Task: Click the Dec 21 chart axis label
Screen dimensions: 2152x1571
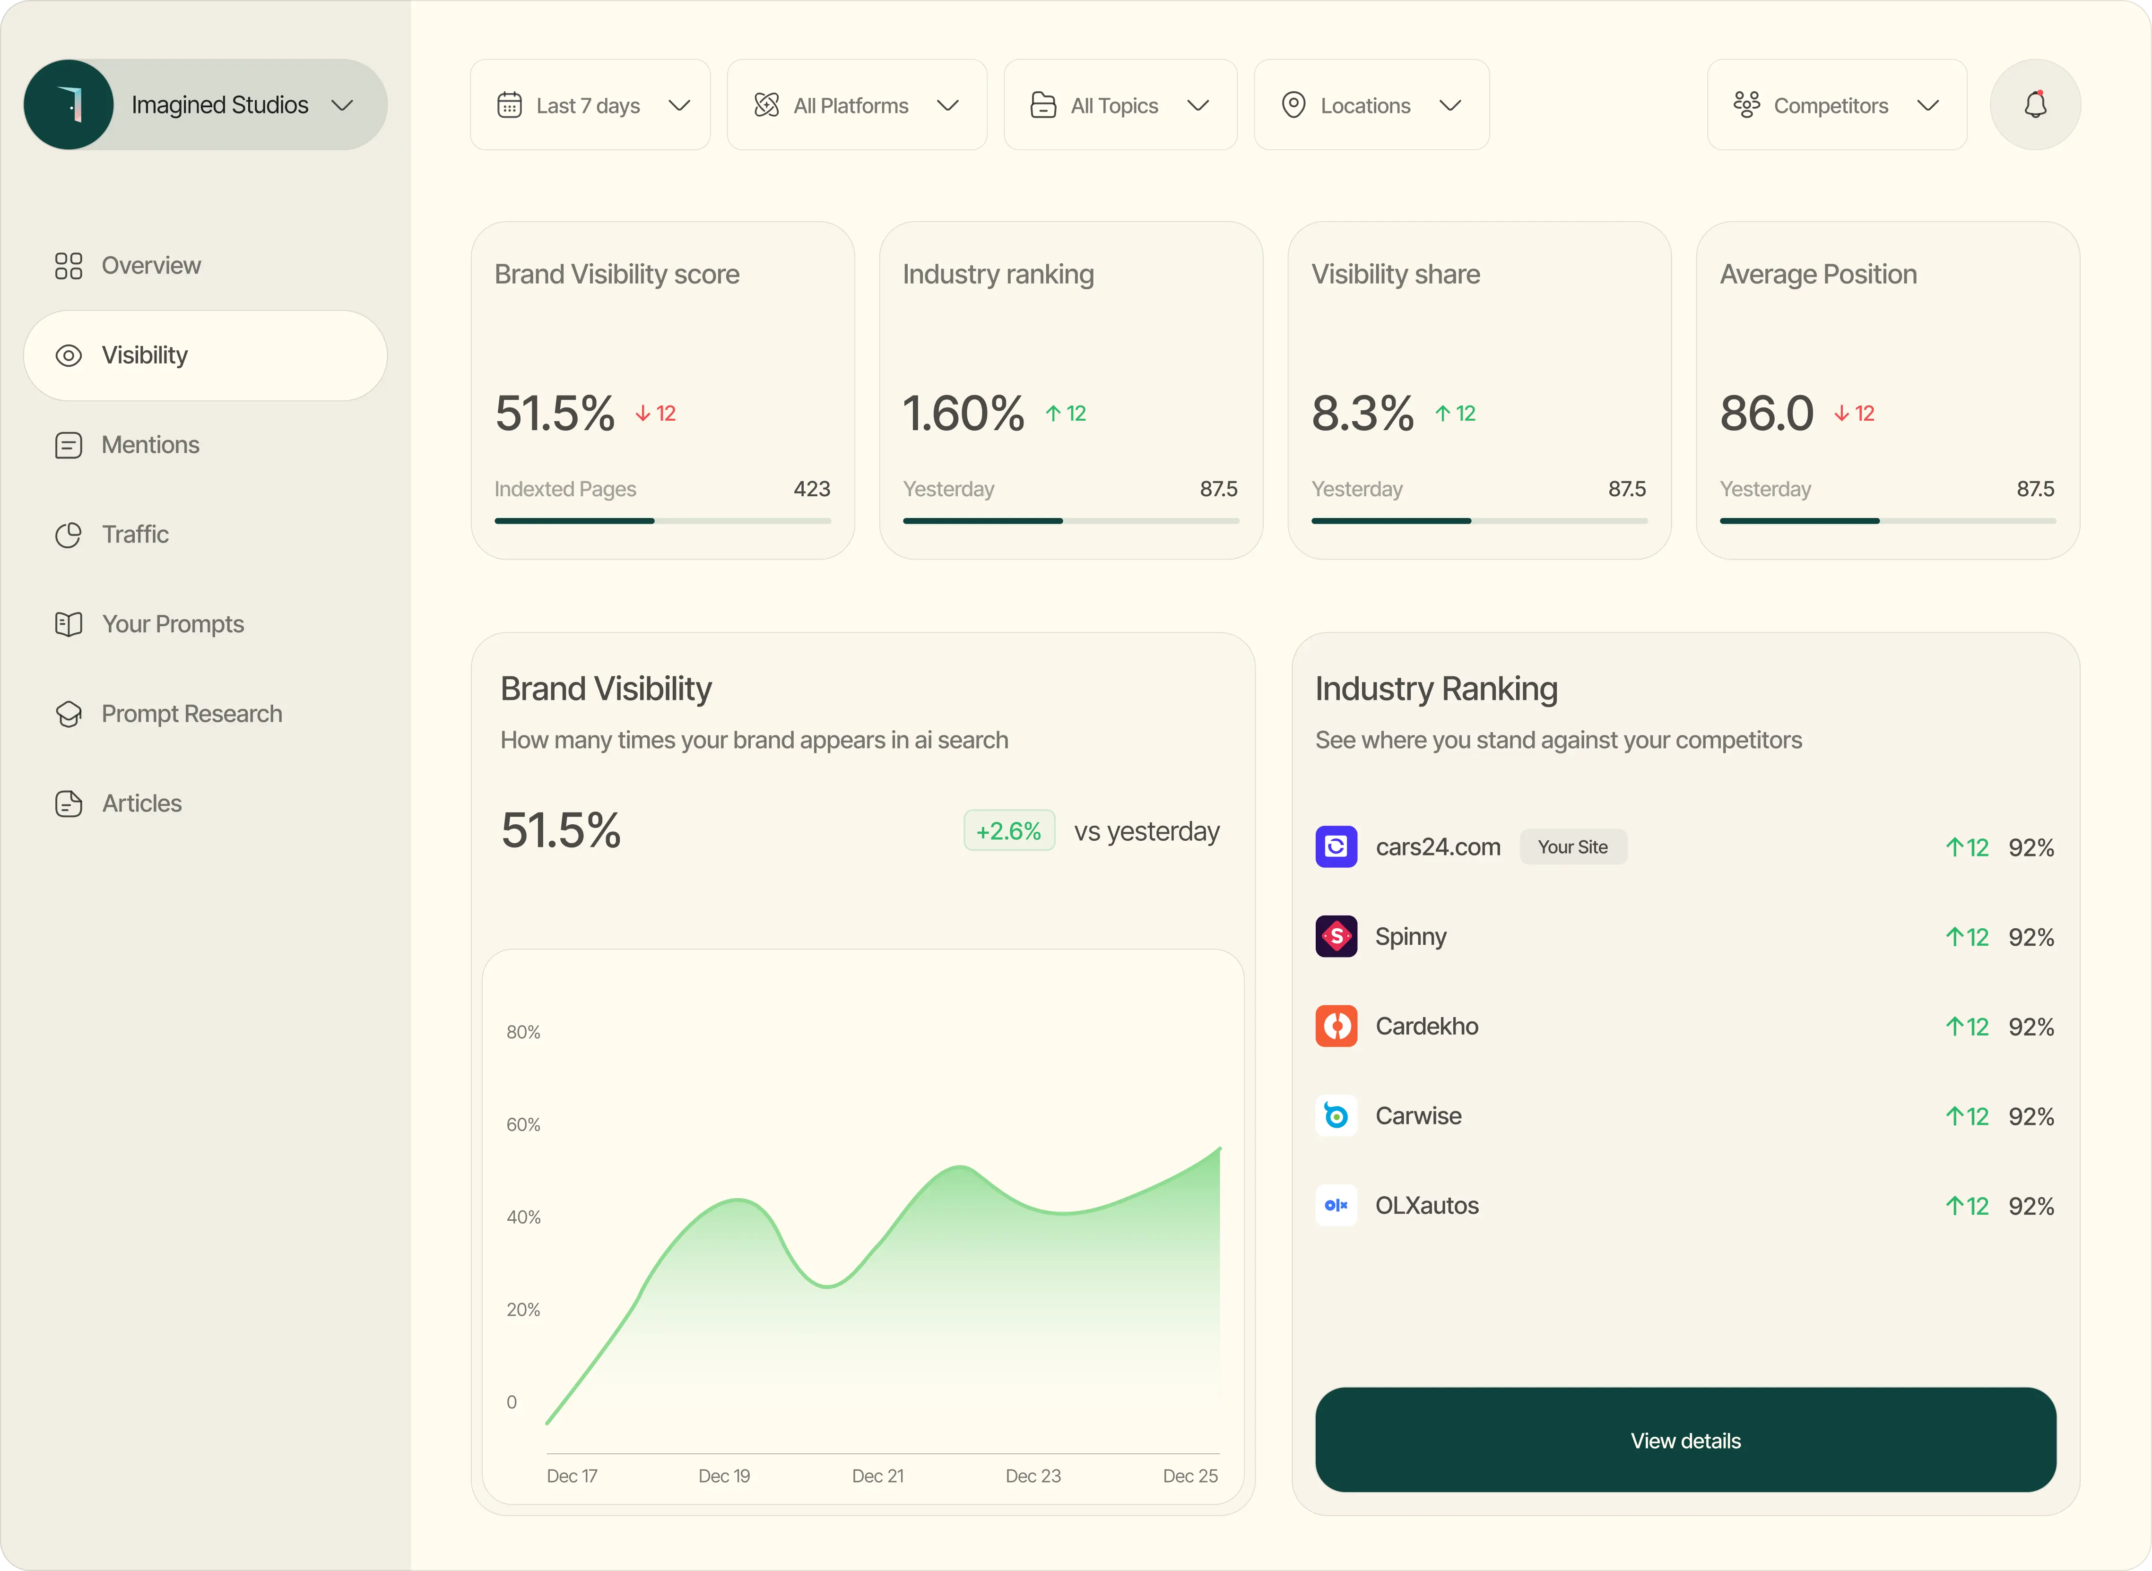Action: click(877, 1476)
